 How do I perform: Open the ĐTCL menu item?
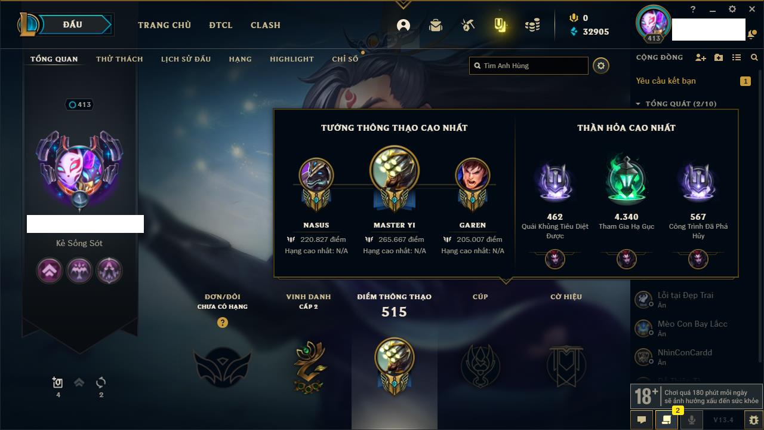coord(221,25)
